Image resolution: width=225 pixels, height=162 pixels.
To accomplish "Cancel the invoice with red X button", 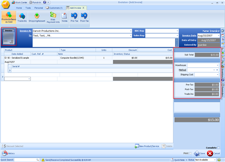I will pyautogui.click(x=213, y=153).
